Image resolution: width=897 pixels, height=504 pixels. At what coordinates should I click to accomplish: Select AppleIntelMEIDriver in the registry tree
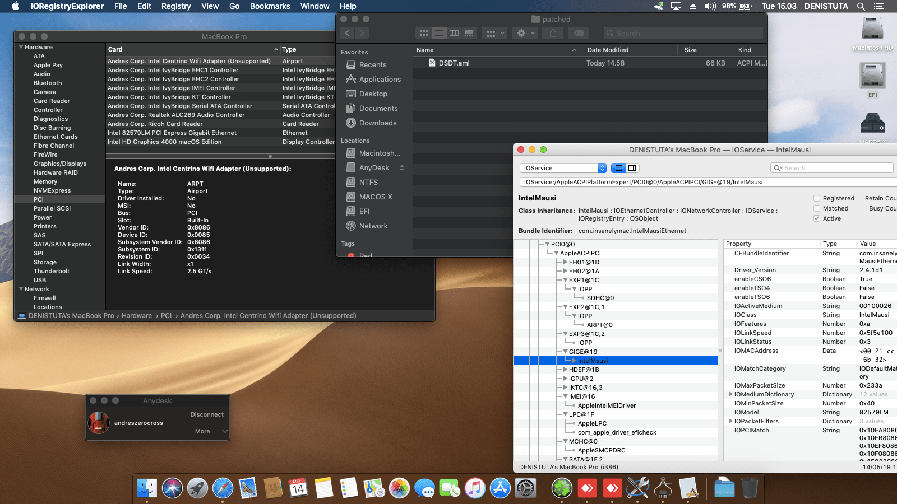tap(607, 405)
